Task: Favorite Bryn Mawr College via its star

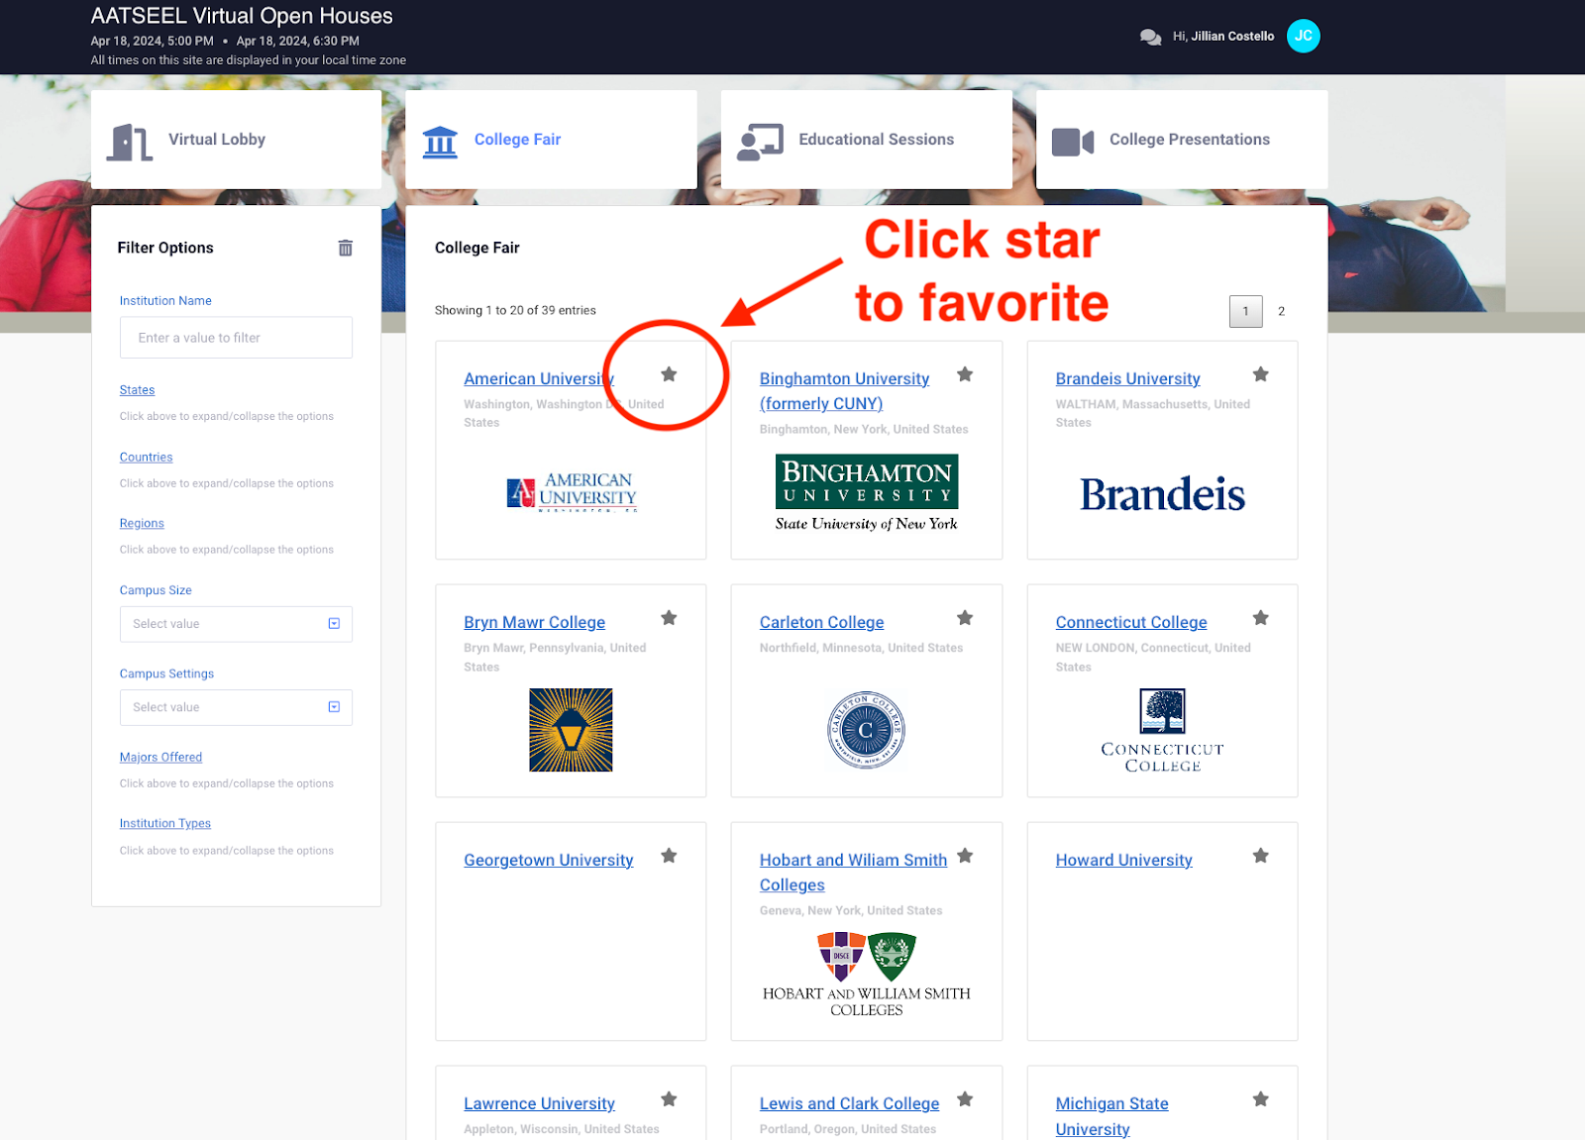Action: (x=669, y=618)
